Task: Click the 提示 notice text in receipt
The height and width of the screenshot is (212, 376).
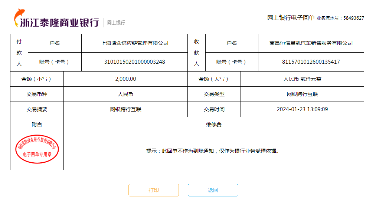Action: (x=212, y=151)
